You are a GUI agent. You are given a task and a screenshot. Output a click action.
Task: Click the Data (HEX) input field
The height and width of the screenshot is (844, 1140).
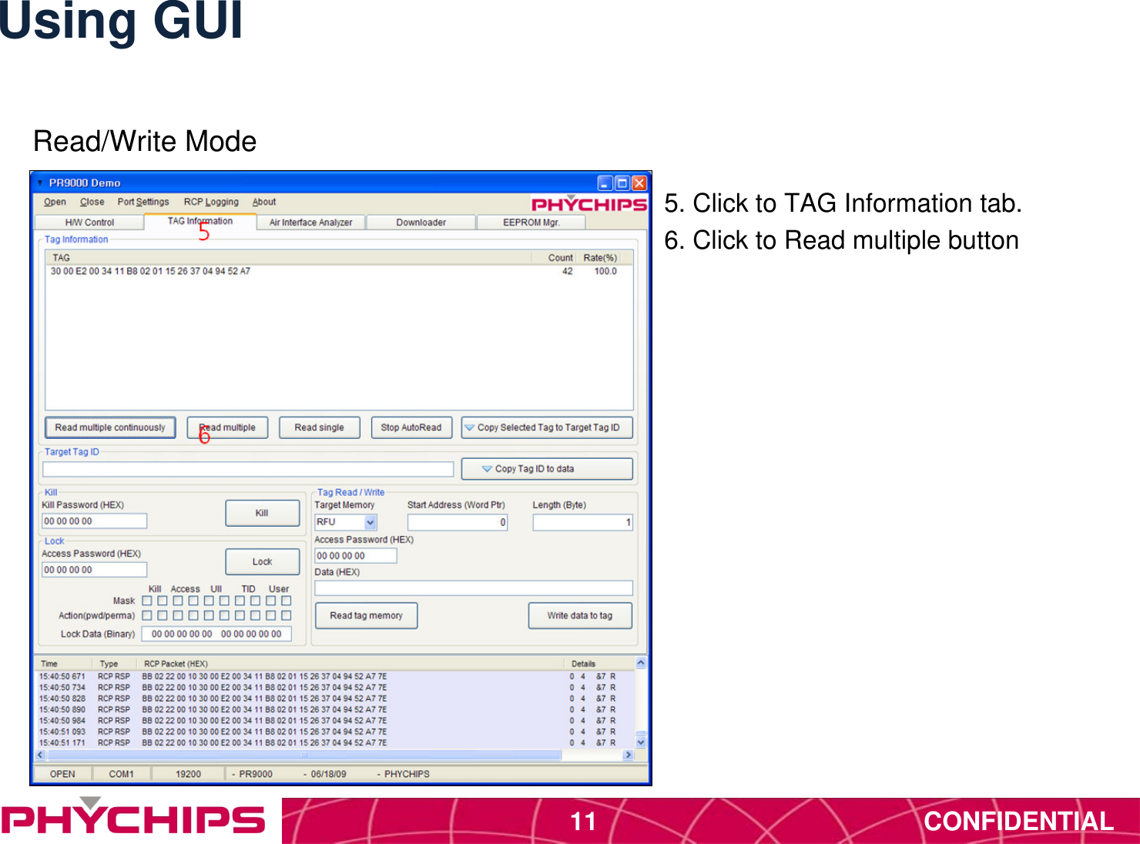point(473,587)
